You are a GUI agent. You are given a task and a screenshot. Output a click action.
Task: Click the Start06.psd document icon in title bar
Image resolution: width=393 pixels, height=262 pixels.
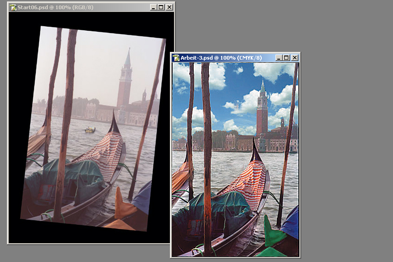tap(13, 7)
